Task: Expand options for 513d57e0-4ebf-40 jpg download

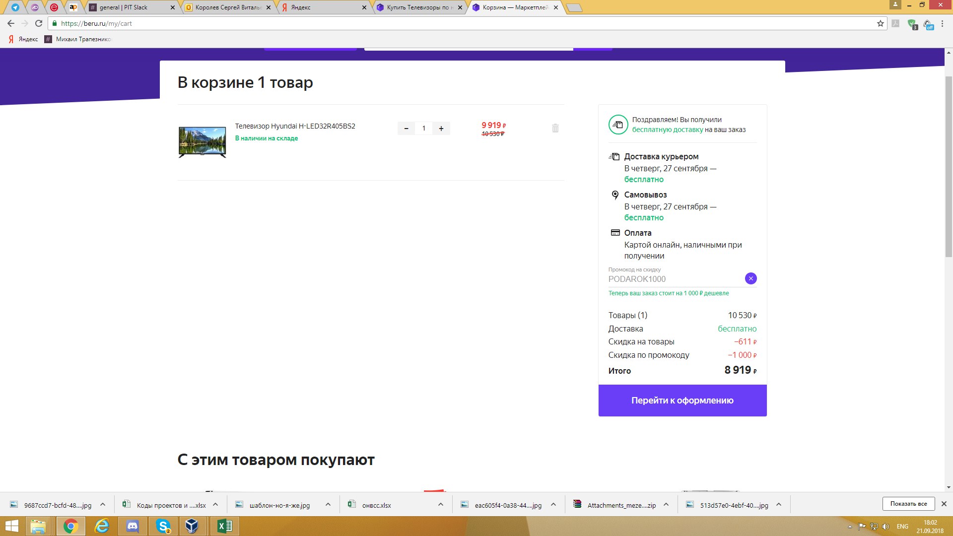Action: point(778,505)
